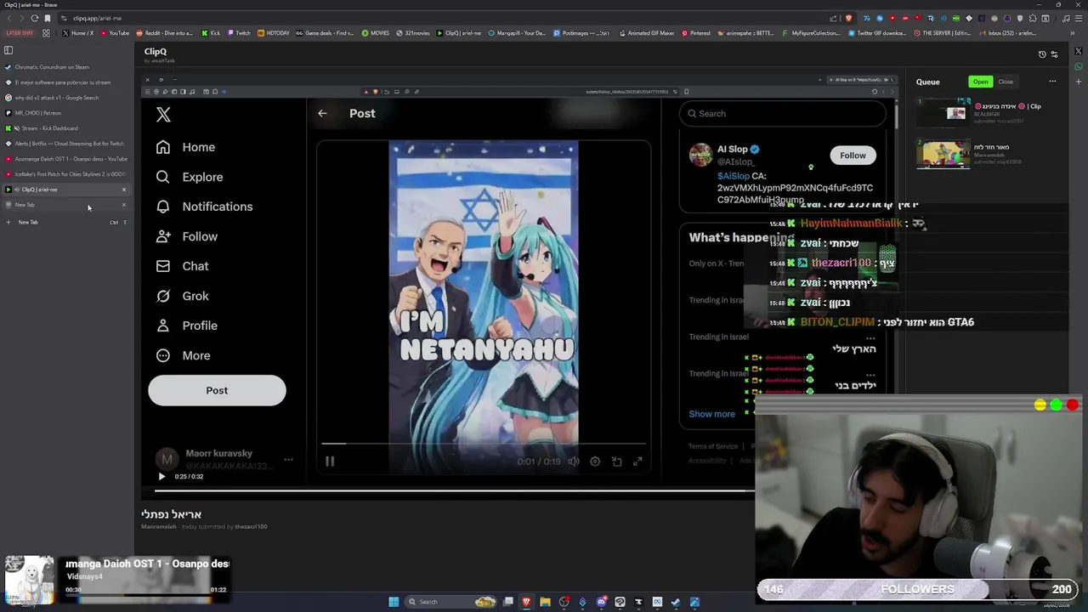Viewport: 1088px width, 612px height.
Task: Open the Windows Start button
Action: pyautogui.click(x=394, y=602)
